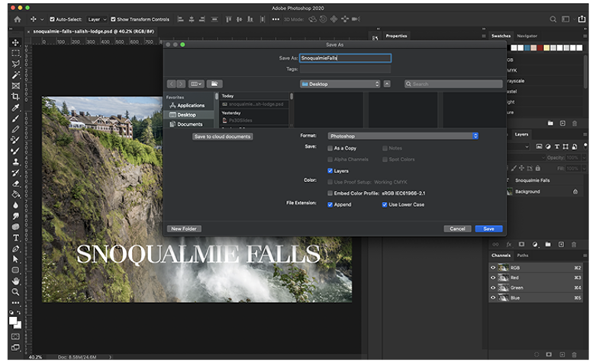Select the Zoom tool in the toolbar
593x364 pixels.
point(15,292)
